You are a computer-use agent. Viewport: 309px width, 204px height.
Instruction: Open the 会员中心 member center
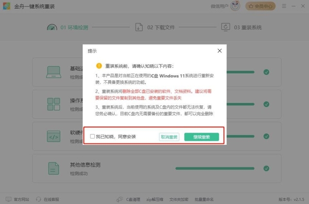pyautogui.click(x=260, y=6)
